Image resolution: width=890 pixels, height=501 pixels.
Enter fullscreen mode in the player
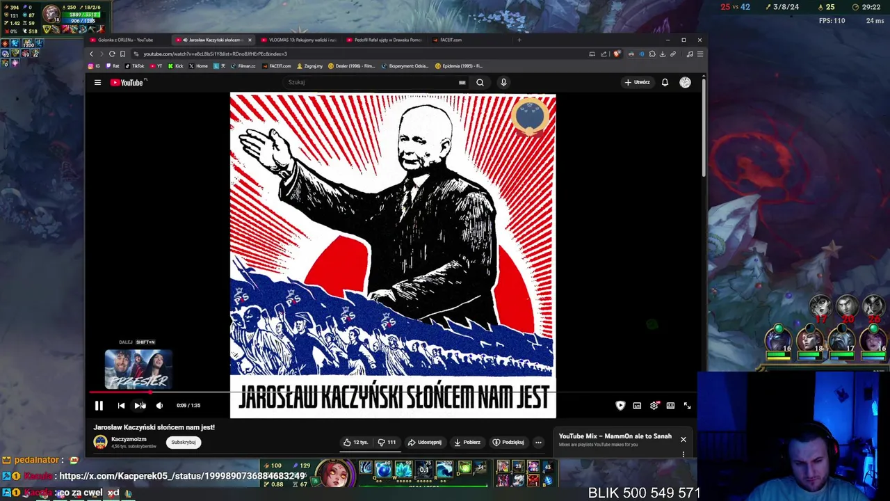click(x=687, y=406)
